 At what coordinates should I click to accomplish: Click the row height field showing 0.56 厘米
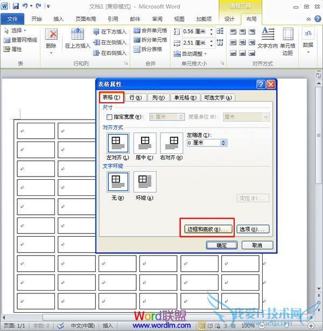196,32
